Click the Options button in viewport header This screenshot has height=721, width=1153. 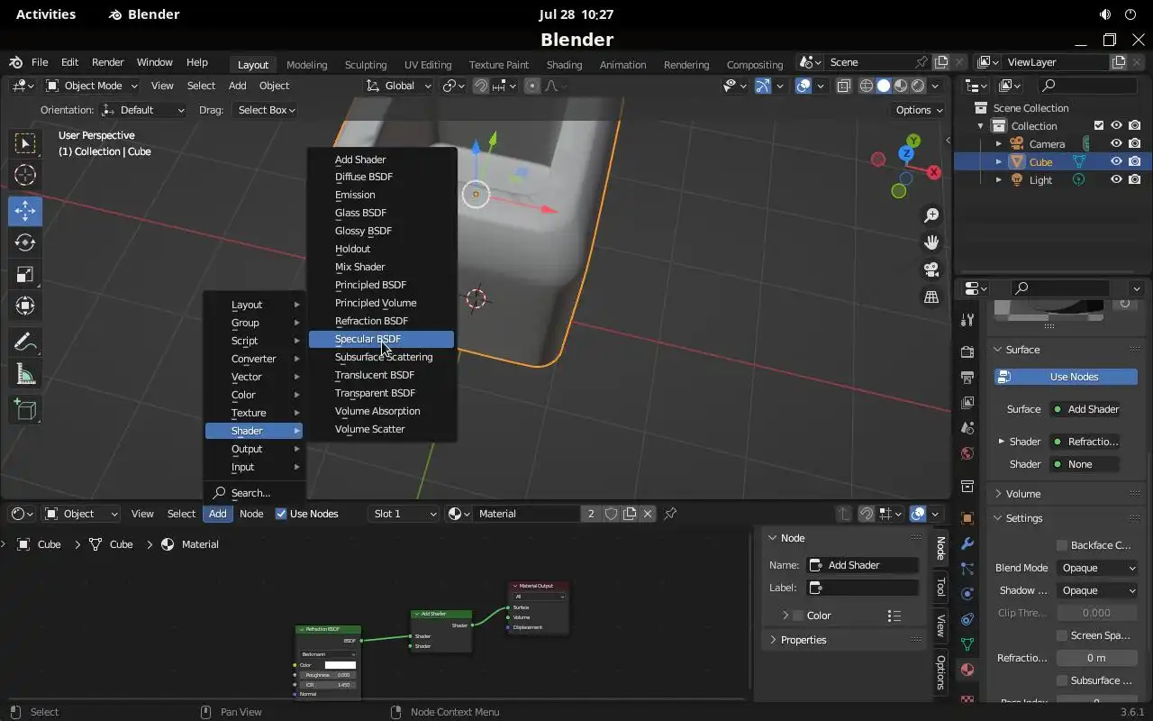point(918,110)
